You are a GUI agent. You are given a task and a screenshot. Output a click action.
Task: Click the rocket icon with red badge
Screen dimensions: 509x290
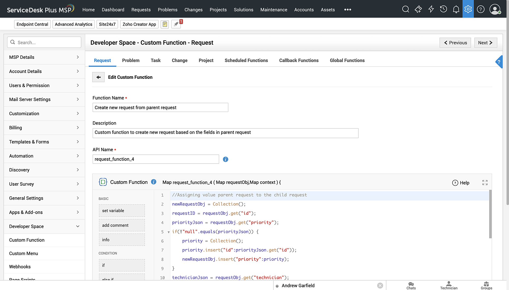176,24
